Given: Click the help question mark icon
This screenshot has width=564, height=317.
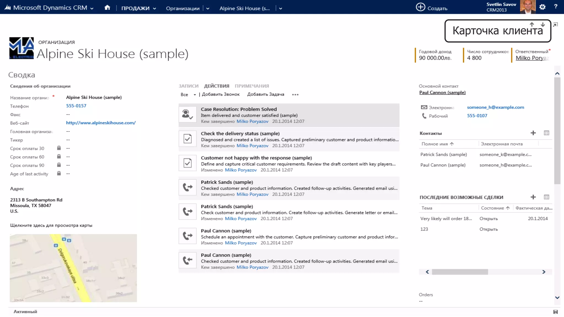Looking at the screenshot, I should click(555, 7).
